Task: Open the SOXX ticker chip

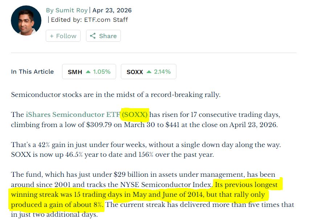Action: [148, 72]
